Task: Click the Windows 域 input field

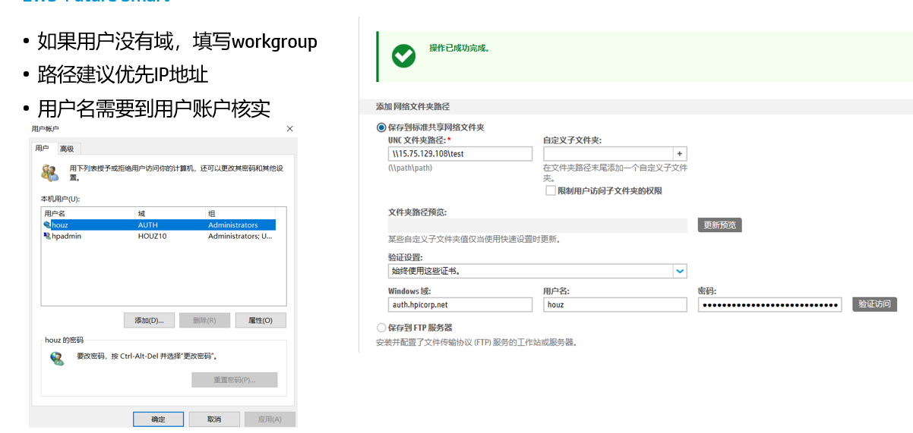Action: tap(460, 304)
